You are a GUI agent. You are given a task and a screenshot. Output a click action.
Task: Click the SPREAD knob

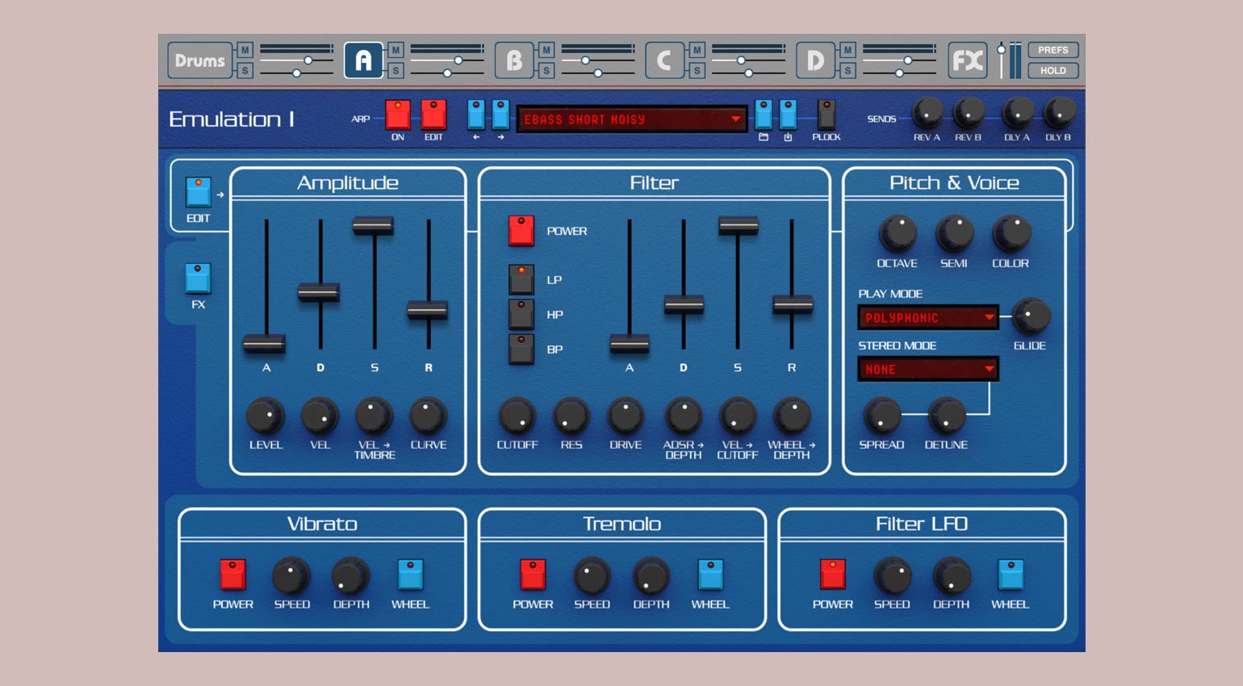(x=881, y=416)
